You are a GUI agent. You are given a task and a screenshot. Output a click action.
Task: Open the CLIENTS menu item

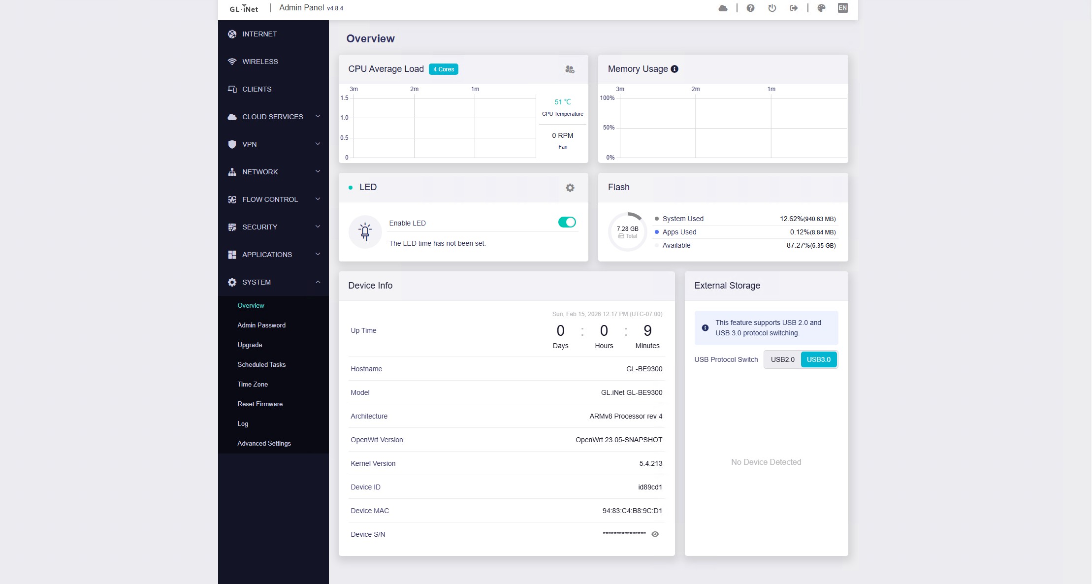click(257, 89)
